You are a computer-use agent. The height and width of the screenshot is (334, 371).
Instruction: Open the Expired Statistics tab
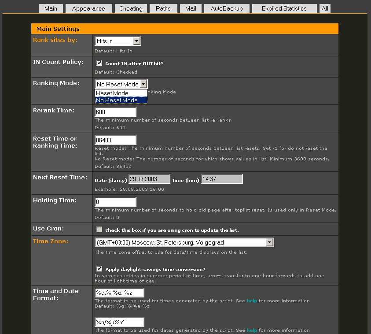pyautogui.click(x=284, y=8)
